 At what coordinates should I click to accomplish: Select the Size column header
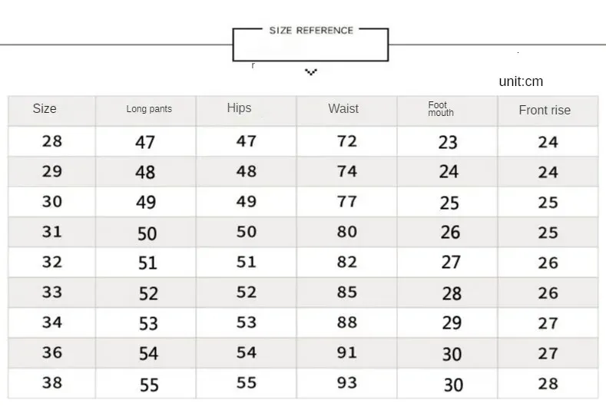pos(45,109)
